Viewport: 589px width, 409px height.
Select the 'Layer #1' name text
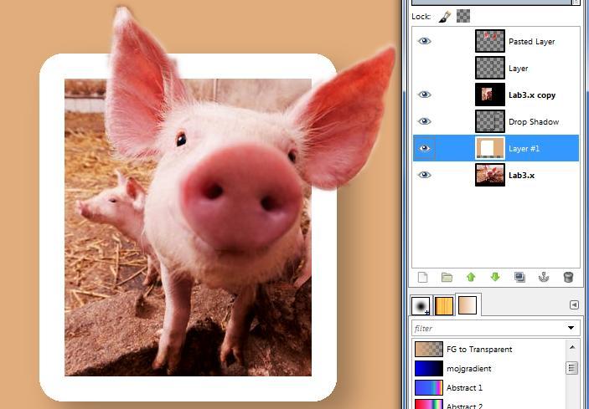click(524, 149)
